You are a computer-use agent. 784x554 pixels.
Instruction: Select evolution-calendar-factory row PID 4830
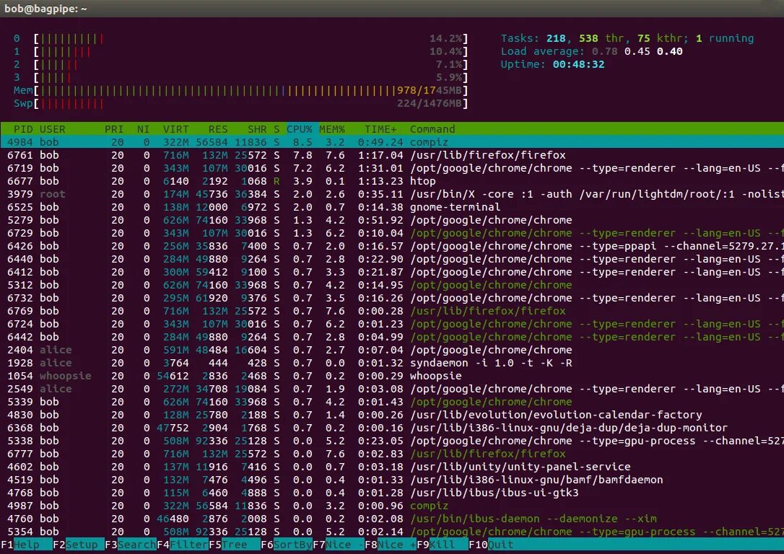392,415
